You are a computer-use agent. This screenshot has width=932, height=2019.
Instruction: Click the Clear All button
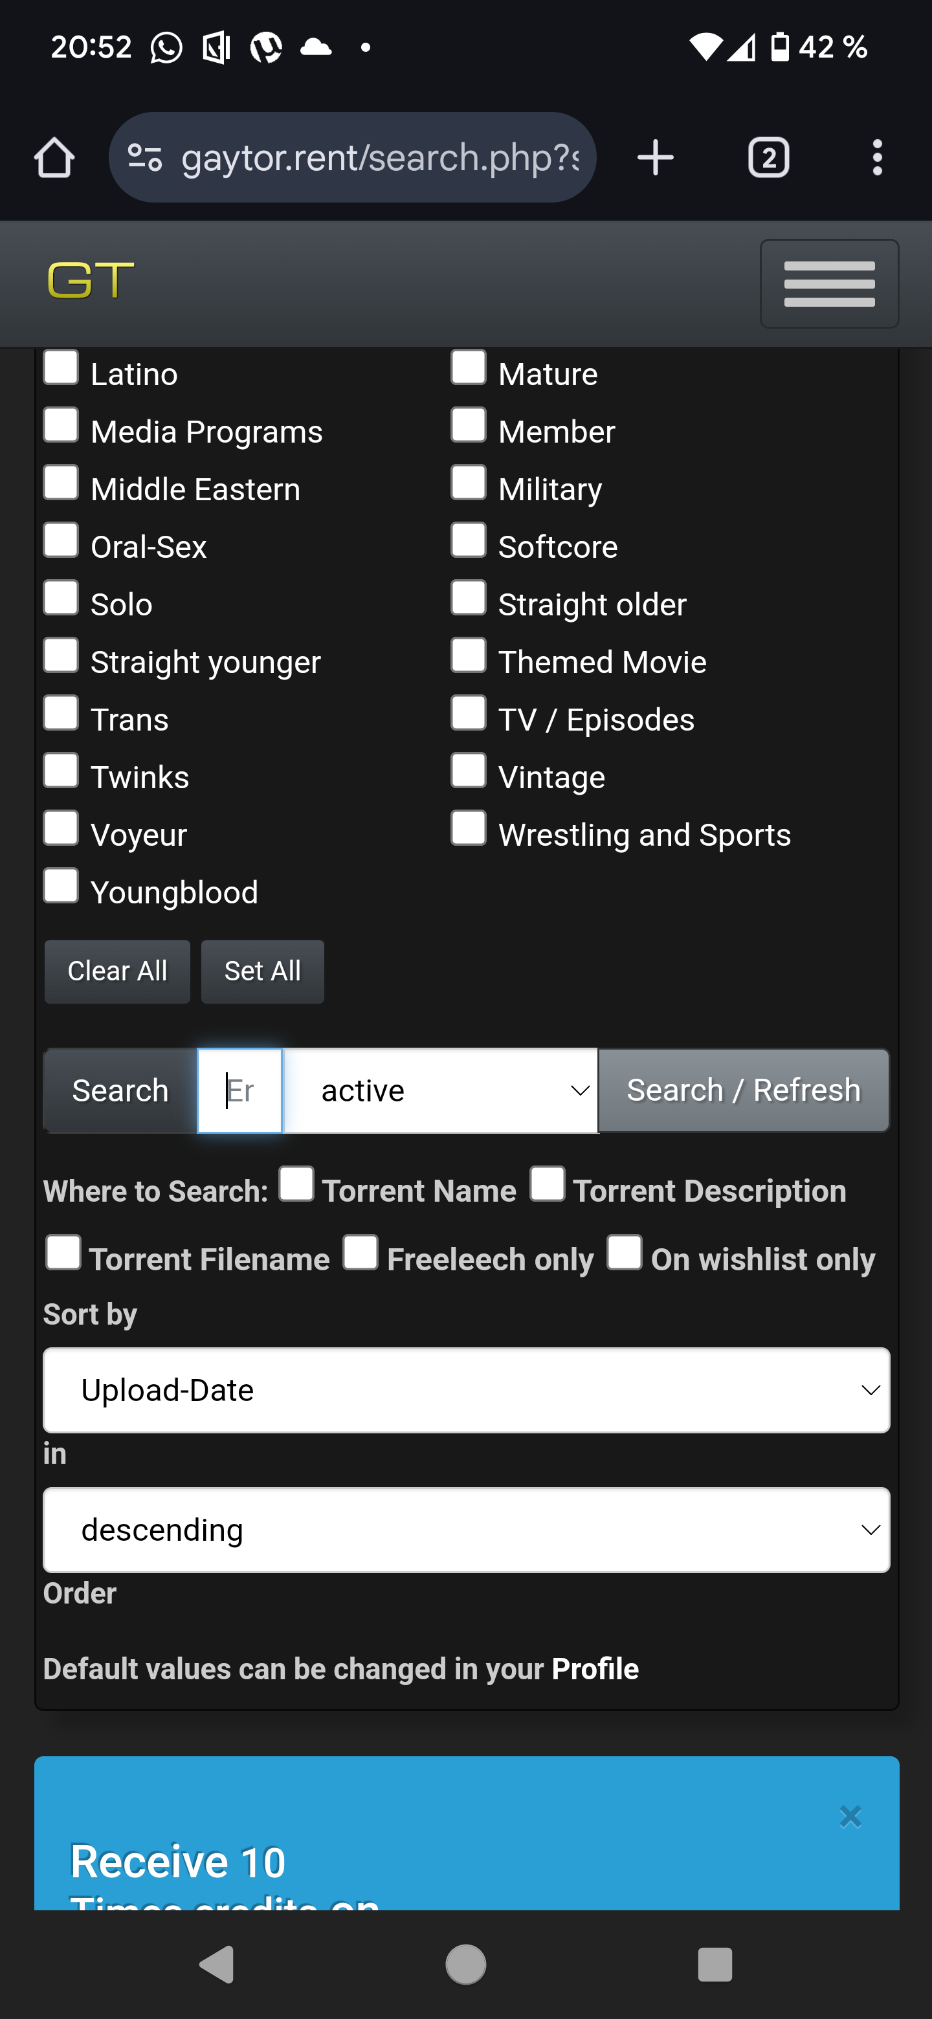click(116, 972)
